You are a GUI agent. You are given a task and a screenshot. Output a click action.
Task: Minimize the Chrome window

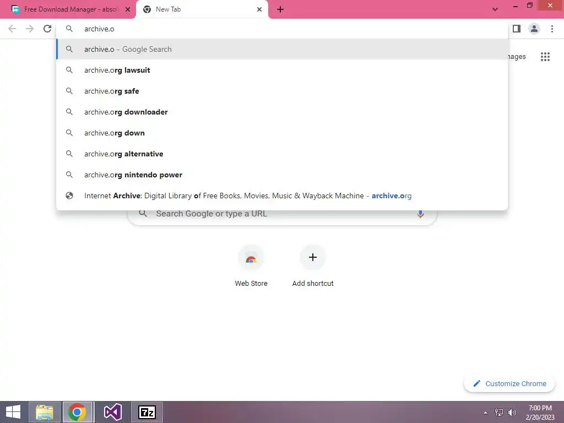[x=516, y=6]
